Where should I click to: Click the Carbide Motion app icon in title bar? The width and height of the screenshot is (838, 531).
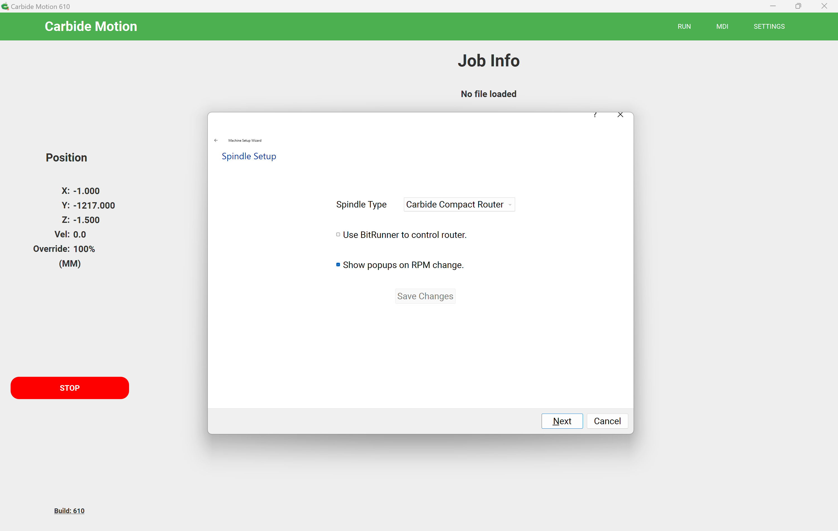[x=5, y=6]
